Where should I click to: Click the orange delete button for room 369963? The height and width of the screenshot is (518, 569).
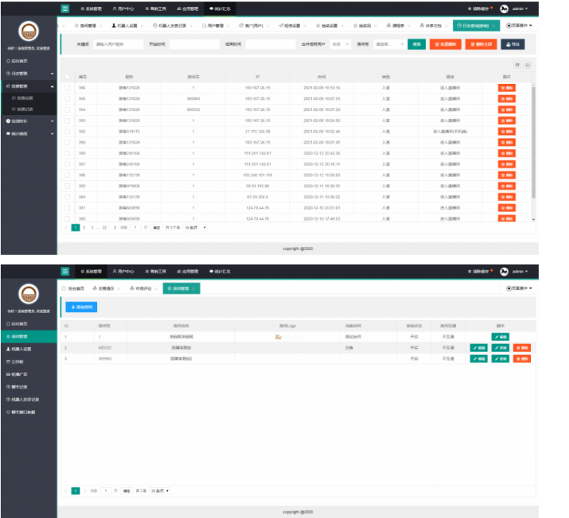(x=521, y=359)
